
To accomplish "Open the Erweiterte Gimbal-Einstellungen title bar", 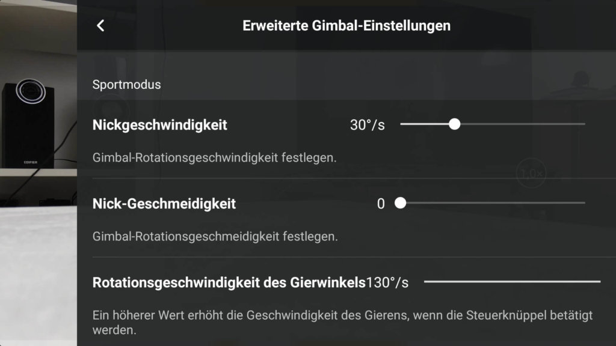I will tap(346, 25).
